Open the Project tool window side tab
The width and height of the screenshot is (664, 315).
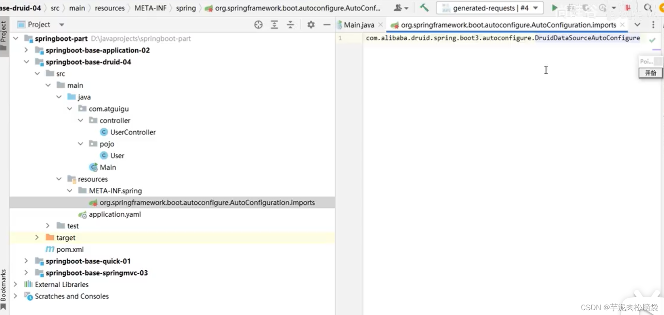pyautogui.click(x=4, y=35)
